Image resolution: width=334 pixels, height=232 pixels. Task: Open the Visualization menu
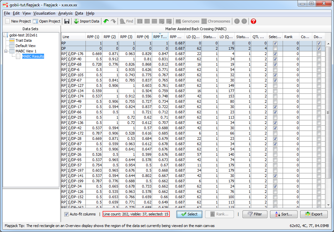click(44, 13)
